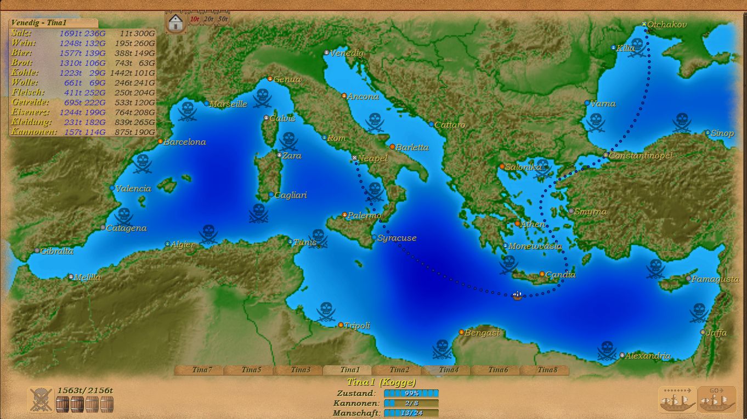Screen dimensions: 747x419
Task: Switch to the Tina7 ship tab
Action: pyautogui.click(x=202, y=370)
